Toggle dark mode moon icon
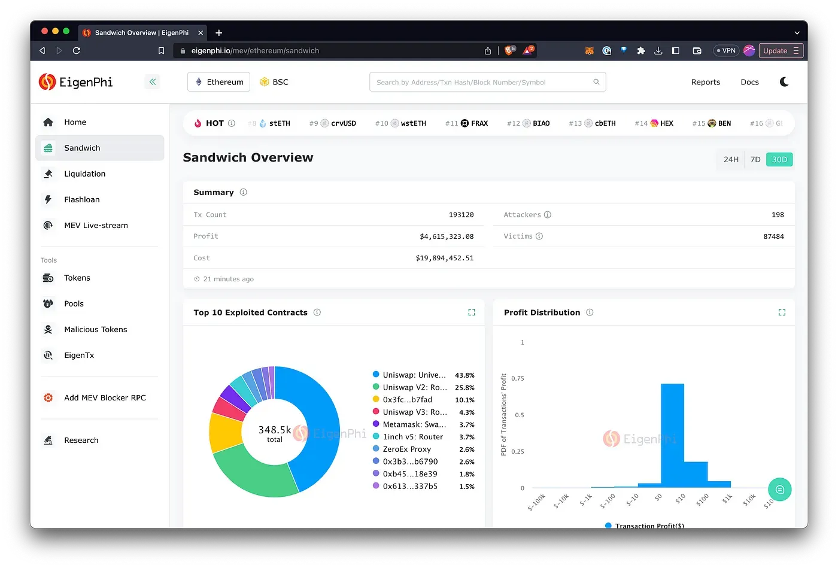Image resolution: width=838 pixels, height=568 pixels. 784,82
